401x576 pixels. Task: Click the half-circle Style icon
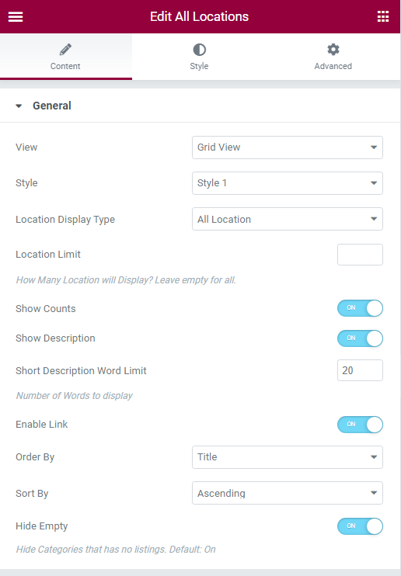200,50
